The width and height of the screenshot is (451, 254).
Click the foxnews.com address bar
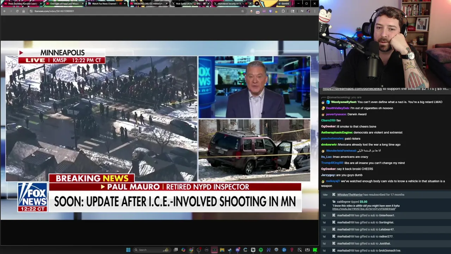(x=137, y=11)
